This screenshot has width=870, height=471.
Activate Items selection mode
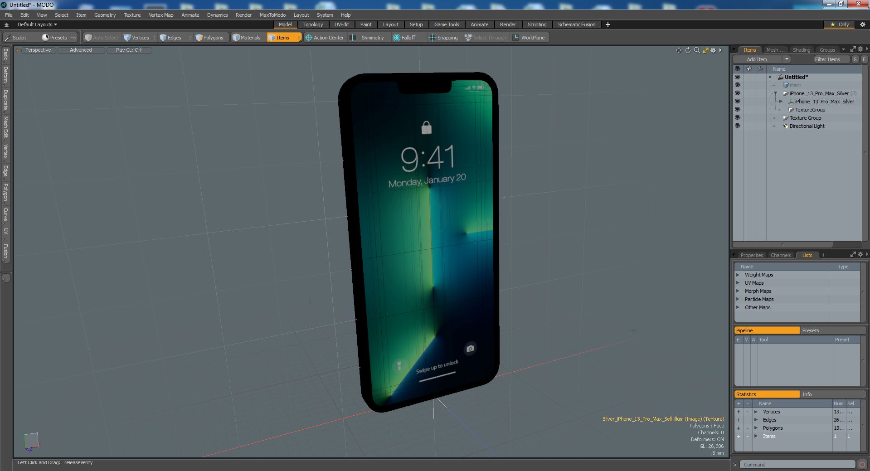point(283,38)
